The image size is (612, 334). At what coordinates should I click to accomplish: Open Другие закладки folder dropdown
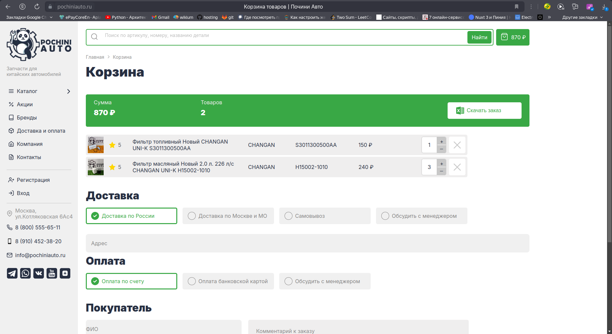click(583, 17)
